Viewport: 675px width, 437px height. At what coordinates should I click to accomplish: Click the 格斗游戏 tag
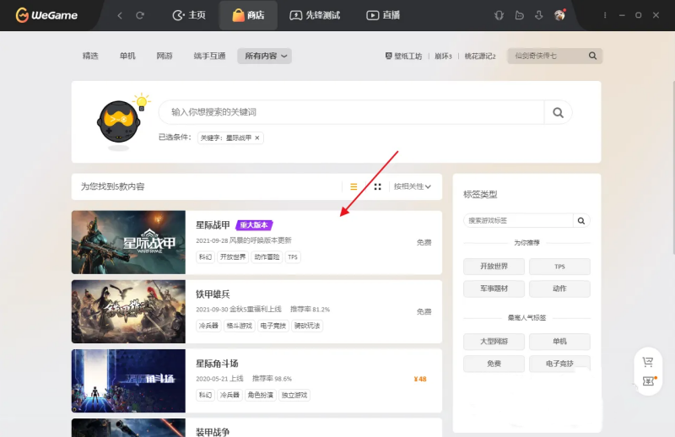[240, 326]
